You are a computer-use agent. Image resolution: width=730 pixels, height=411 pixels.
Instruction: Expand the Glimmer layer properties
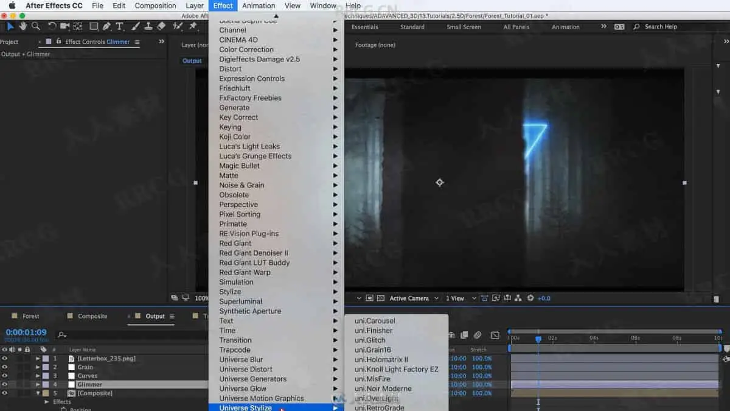(x=38, y=384)
